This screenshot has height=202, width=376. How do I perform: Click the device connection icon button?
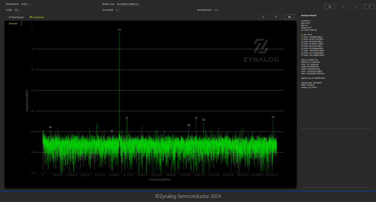click(329, 7)
